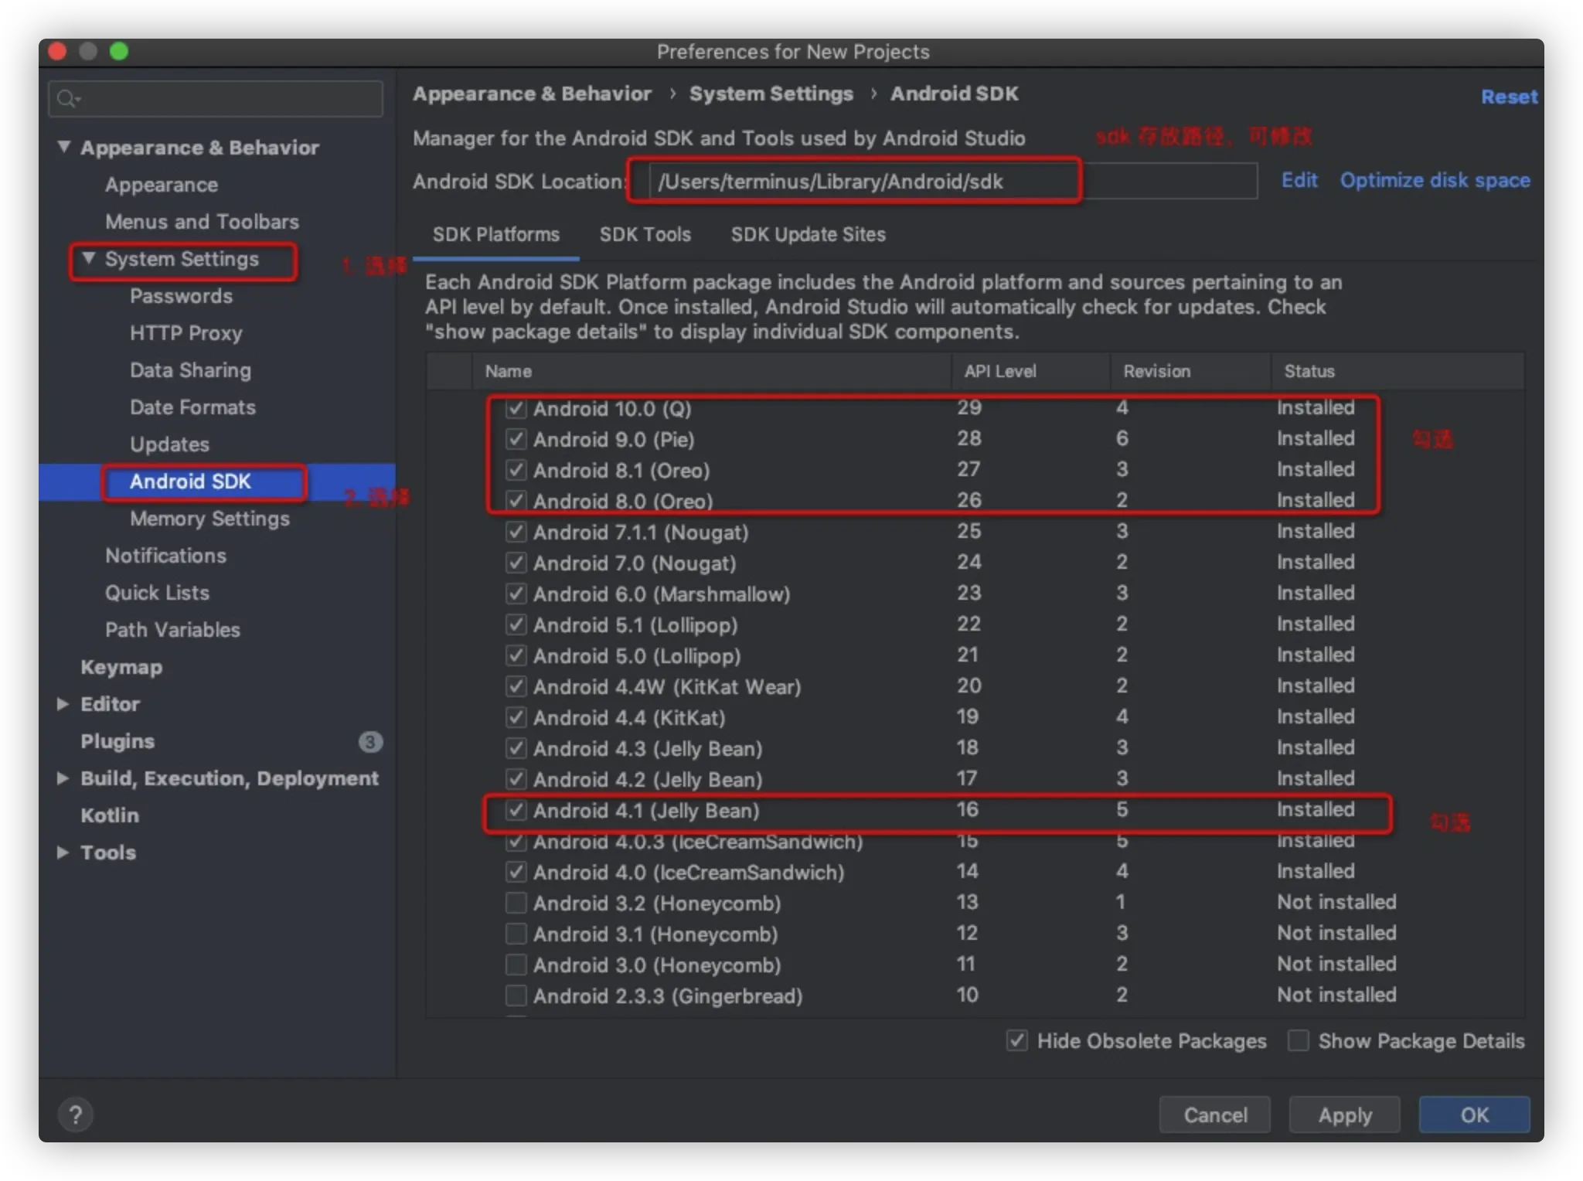
Task: Open the SDK Update Sites tab
Action: point(808,234)
